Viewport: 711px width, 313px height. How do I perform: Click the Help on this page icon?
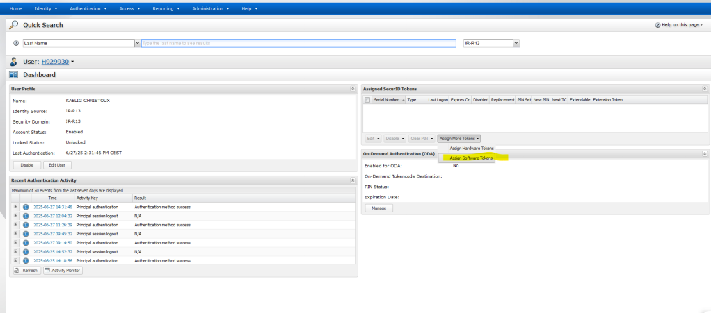pyautogui.click(x=657, y=25)
